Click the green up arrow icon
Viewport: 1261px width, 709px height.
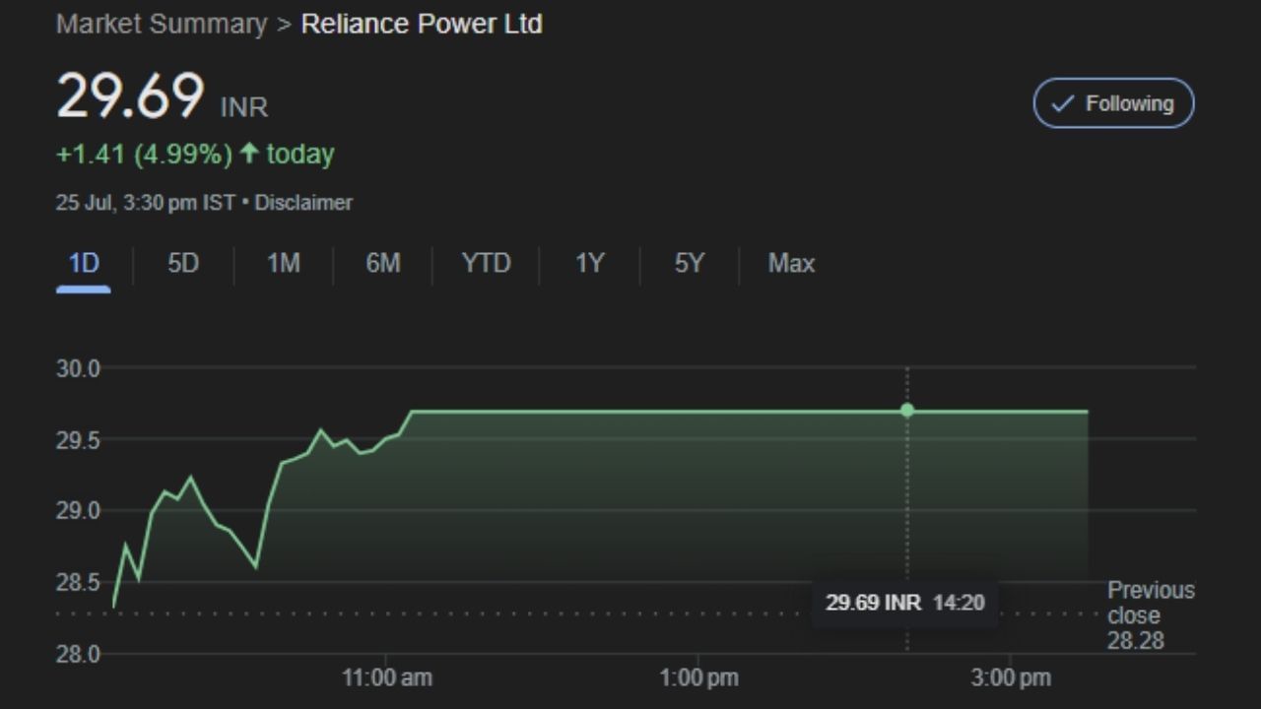249,154
